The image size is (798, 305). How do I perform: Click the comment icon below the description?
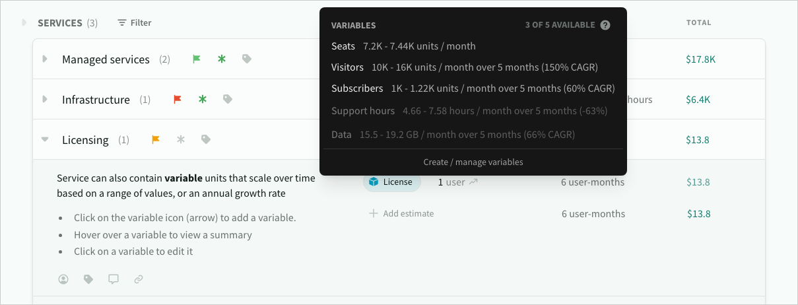(114, 279)
